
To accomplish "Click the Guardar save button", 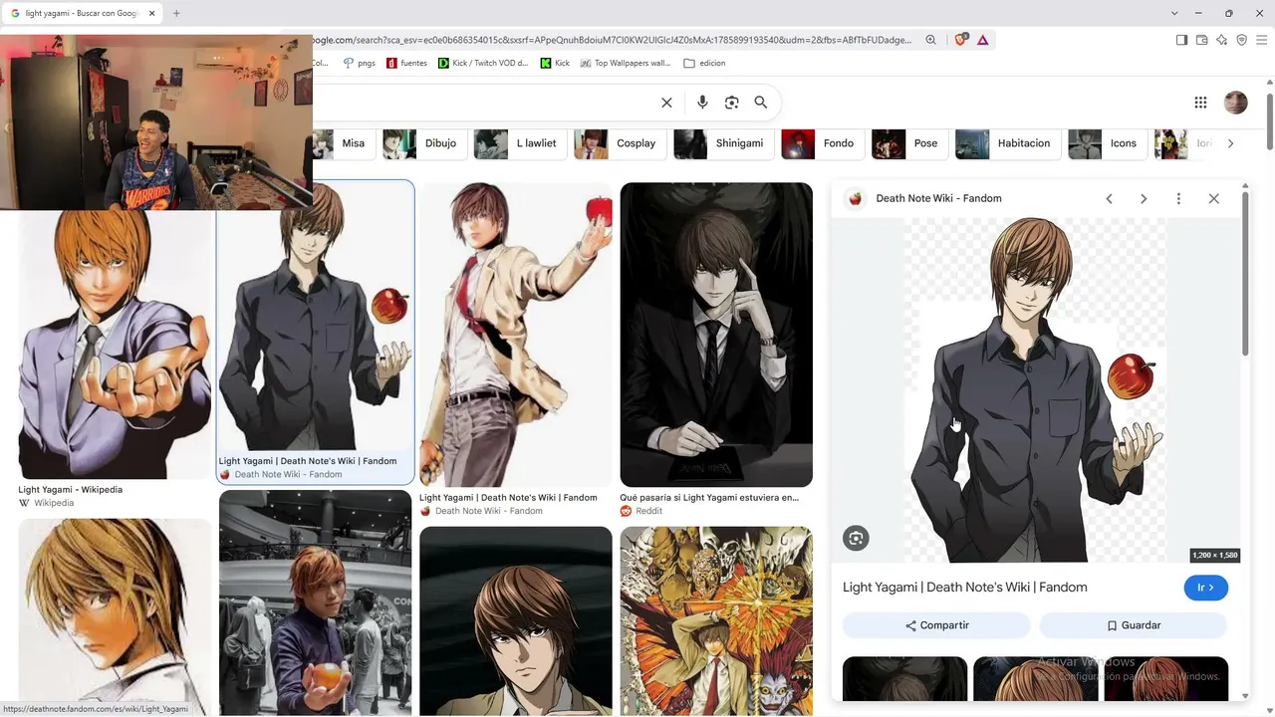I will 1134,625.
